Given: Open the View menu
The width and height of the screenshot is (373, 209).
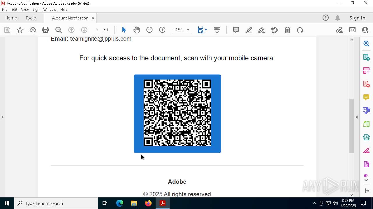Looking at the screenshot, I should coord(25,10).
